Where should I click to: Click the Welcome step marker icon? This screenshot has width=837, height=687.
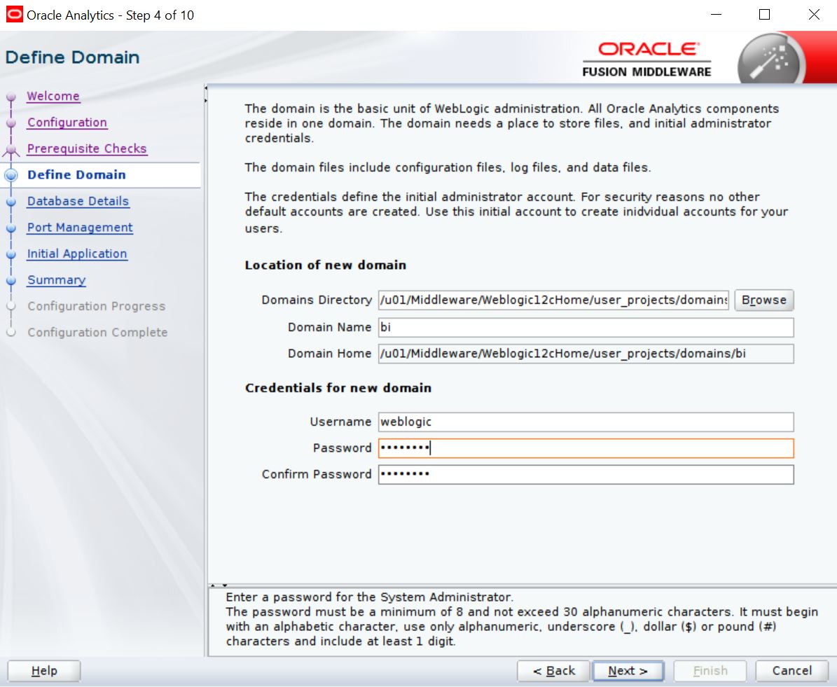coord(11,97)
